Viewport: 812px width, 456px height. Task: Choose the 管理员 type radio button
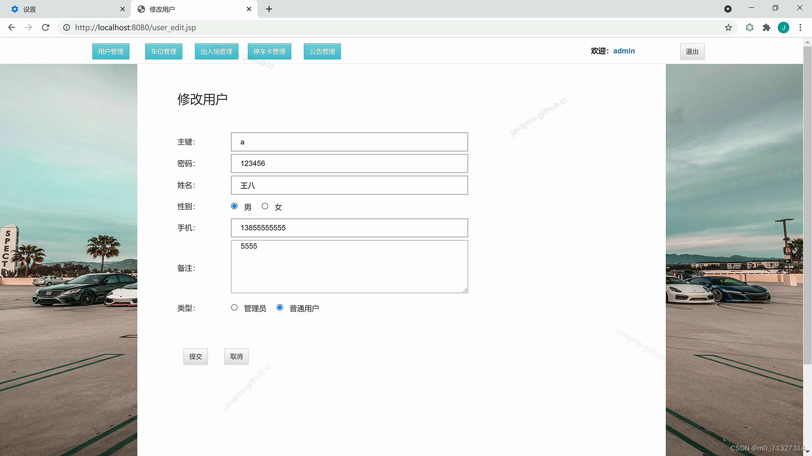(234, 308)
